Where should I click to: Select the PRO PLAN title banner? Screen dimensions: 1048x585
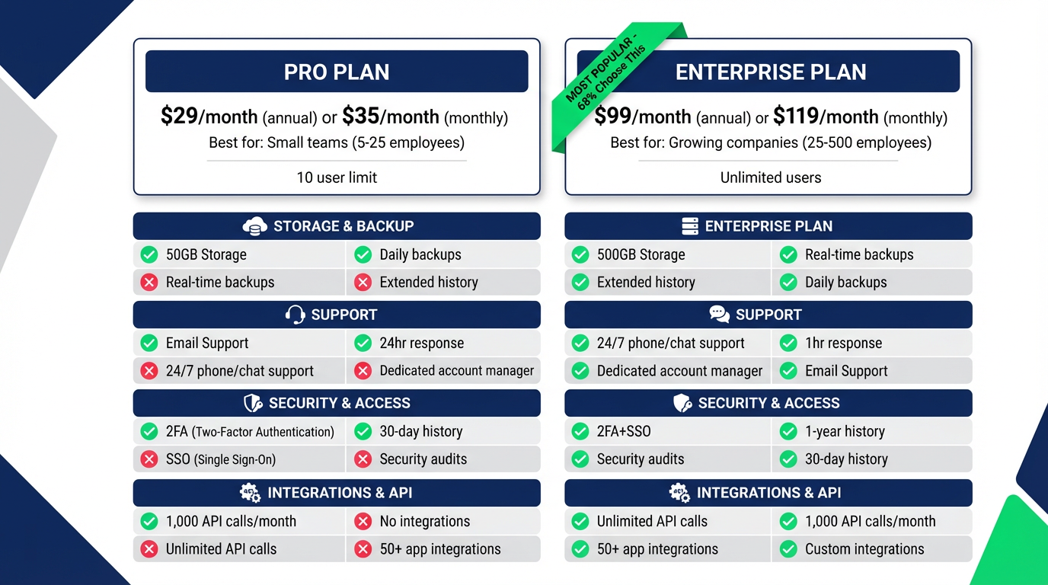click(x=337, y=72)
